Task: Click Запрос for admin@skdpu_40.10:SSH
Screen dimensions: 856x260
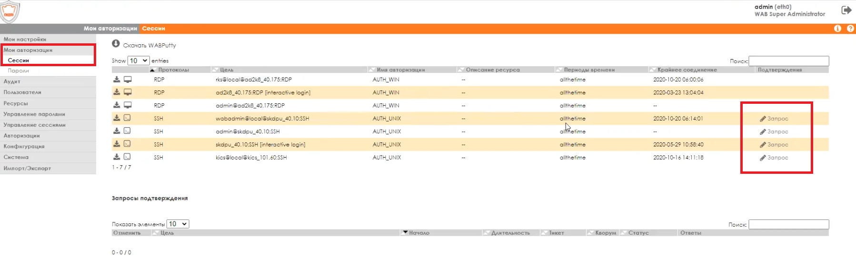Action: pyautogui.click(x=774, y=131)
